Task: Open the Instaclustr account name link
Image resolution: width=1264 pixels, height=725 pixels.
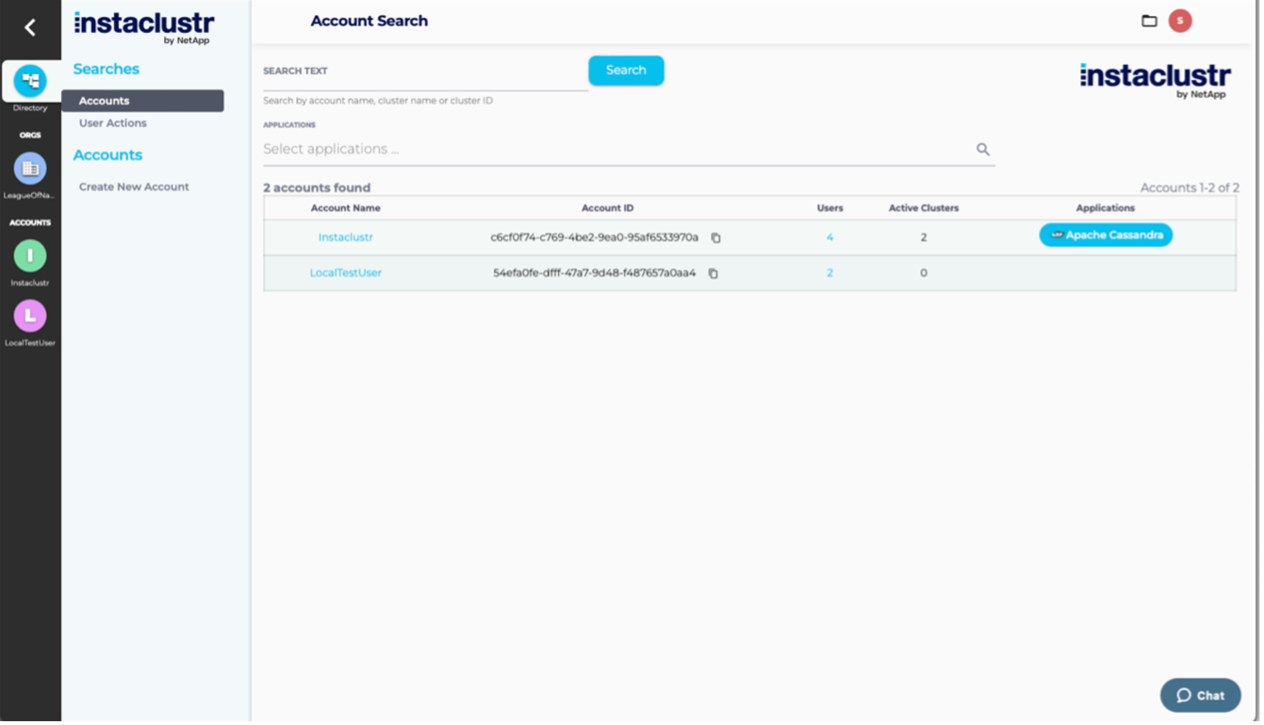Action: click(346, 237)
